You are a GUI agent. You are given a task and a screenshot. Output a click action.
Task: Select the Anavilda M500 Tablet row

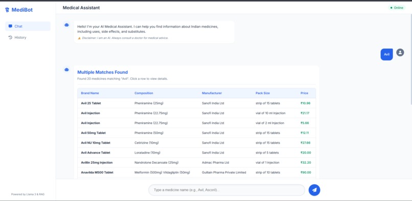[x=196, y=173]
